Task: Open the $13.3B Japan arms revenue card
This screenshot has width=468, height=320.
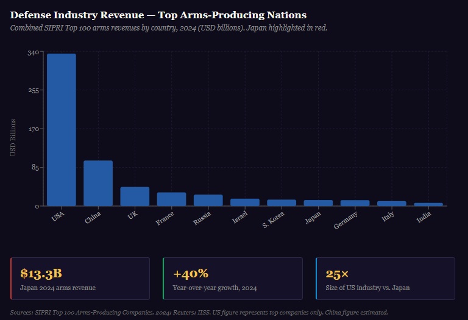Action: click(80, 279)
